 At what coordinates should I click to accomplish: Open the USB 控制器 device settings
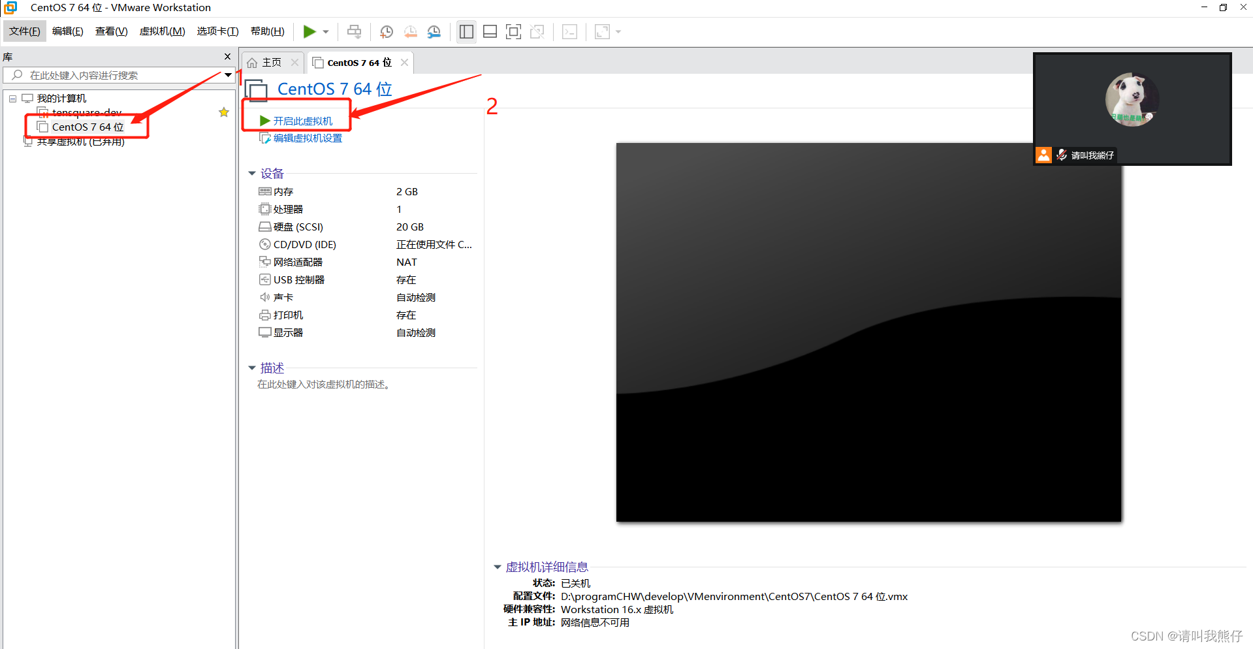299,279
